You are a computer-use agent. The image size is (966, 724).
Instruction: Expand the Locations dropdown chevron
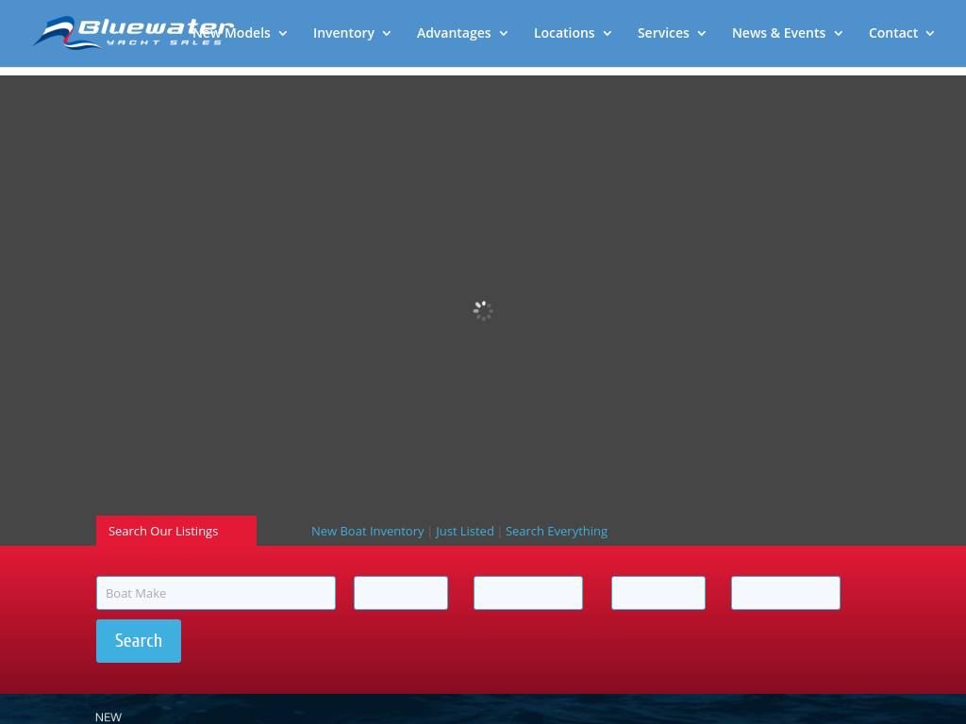[607, 34]
